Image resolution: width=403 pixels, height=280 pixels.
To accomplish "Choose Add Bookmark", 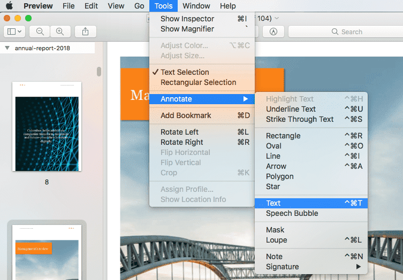I will pyautogui.click(x=202, y=115).
